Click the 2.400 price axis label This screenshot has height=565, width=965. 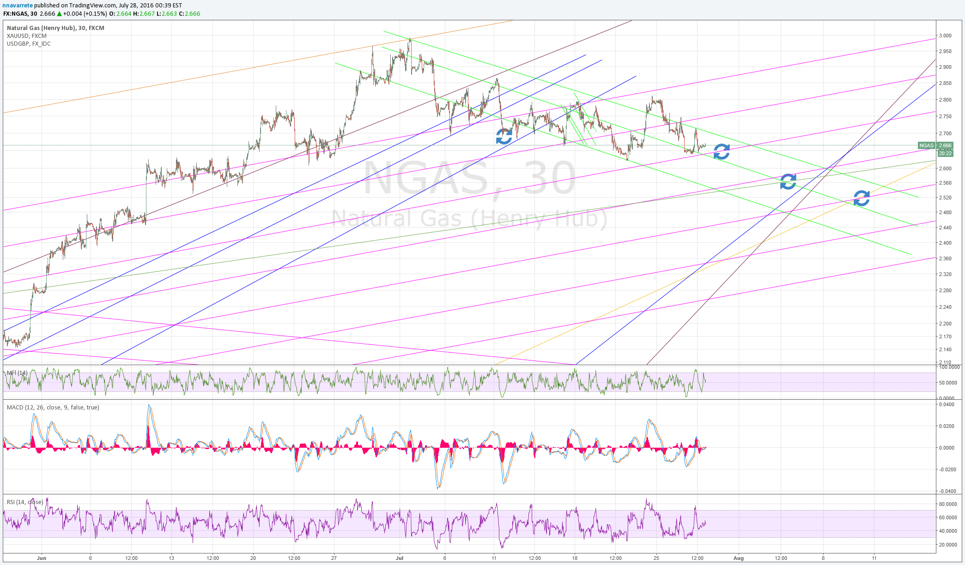pyautogui.click(x=945, y=243)
